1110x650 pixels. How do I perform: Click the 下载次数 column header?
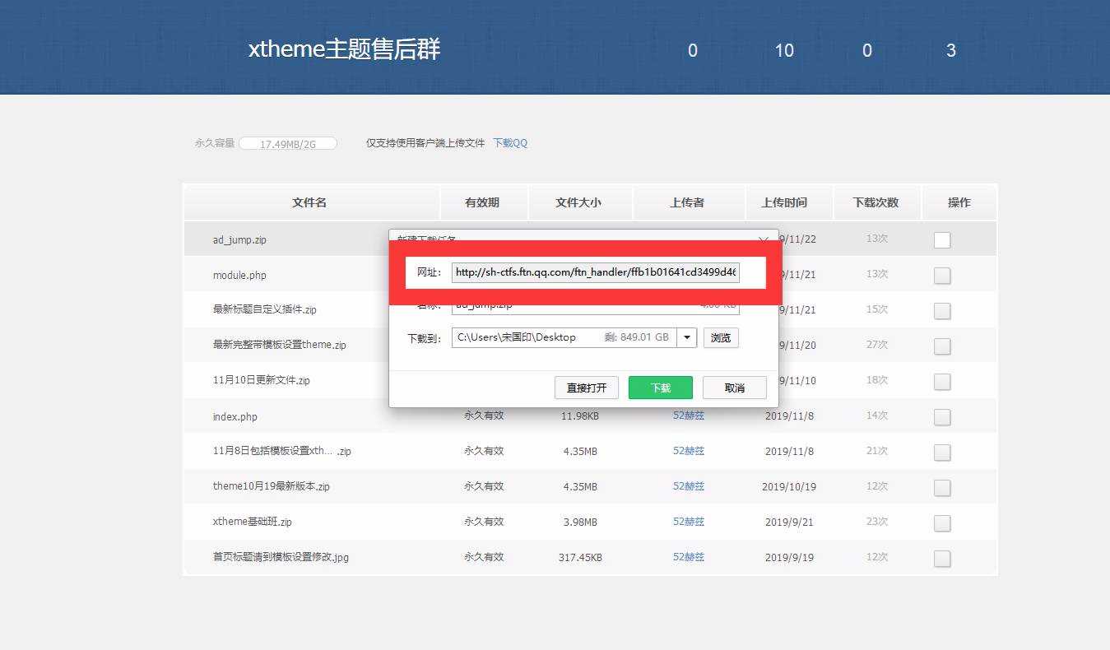coord(875,202)
